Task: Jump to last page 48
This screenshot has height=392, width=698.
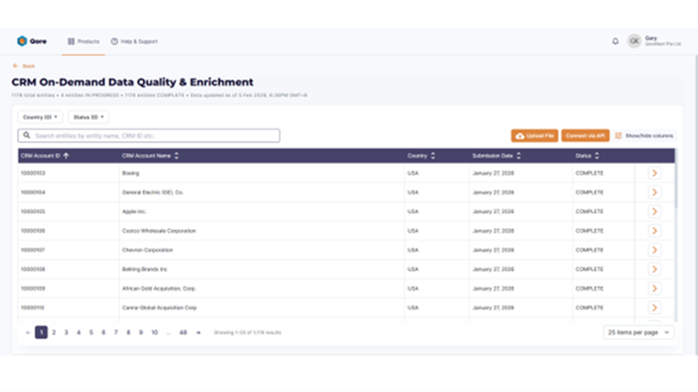Action: point(183,332)
